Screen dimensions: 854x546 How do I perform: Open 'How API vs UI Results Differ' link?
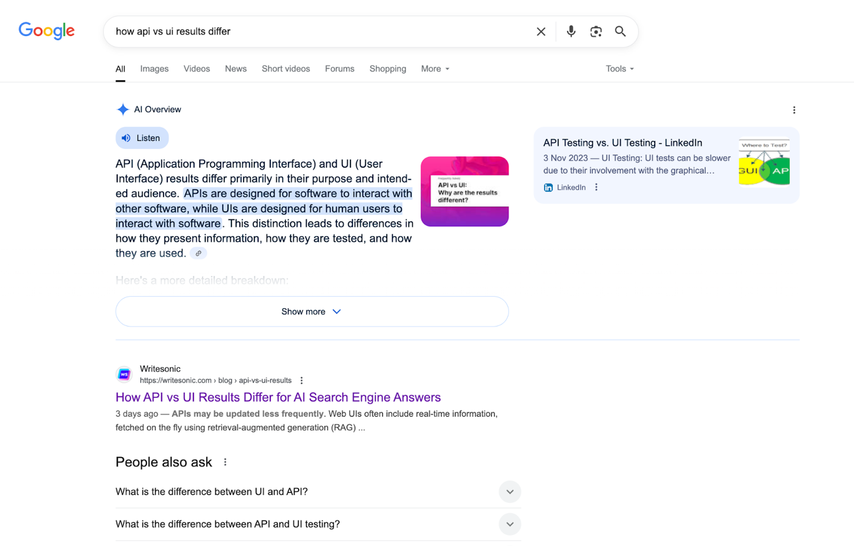pos(278,397)
